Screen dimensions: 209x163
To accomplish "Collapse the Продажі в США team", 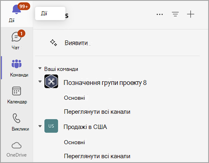I will (x=40, y=126).
